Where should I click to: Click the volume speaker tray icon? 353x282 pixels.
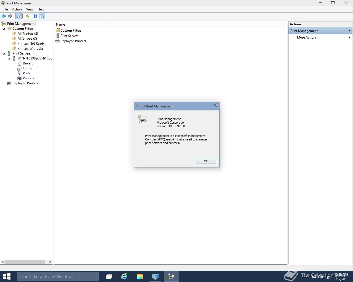pos(320,277)
